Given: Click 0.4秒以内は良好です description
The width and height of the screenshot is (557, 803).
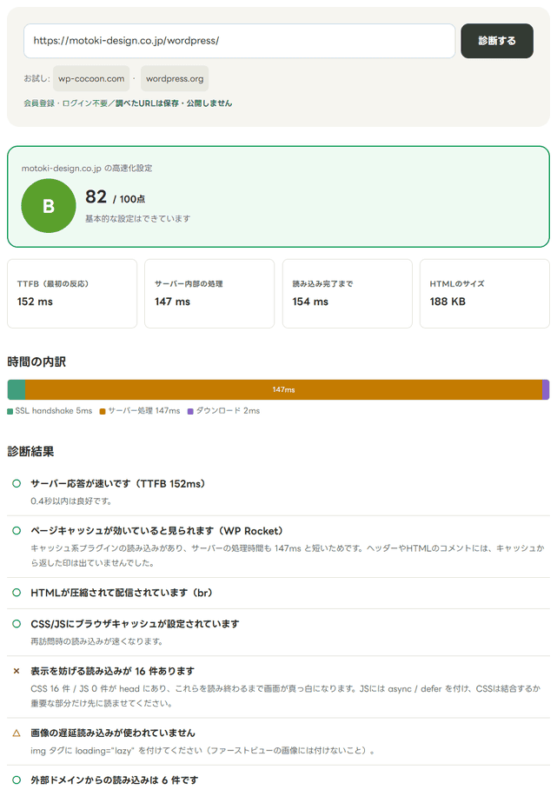Looking at the screenshot, I should 71,501.
